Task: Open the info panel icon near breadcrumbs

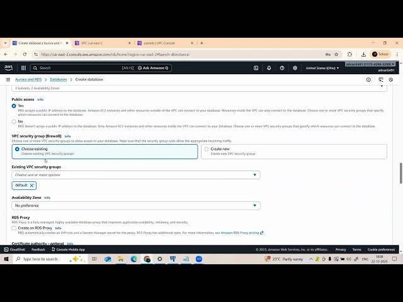Action: 368,80
